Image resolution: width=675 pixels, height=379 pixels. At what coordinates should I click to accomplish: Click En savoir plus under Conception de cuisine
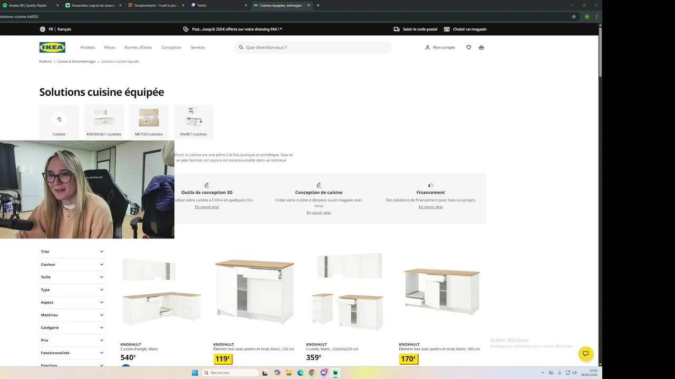319,213
